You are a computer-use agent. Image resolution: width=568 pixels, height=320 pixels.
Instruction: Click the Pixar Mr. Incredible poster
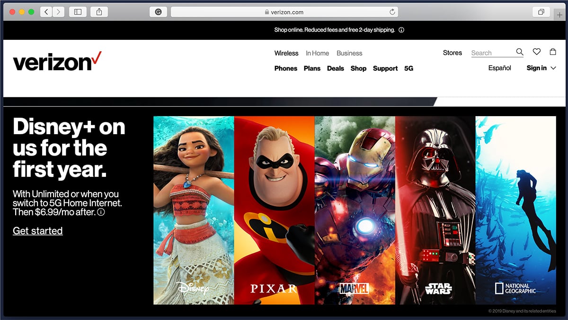point(275,210)
